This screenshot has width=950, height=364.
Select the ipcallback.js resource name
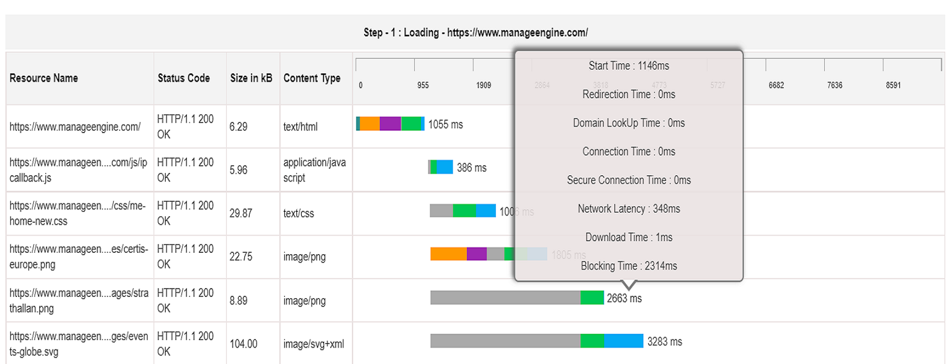coord(78,170)
